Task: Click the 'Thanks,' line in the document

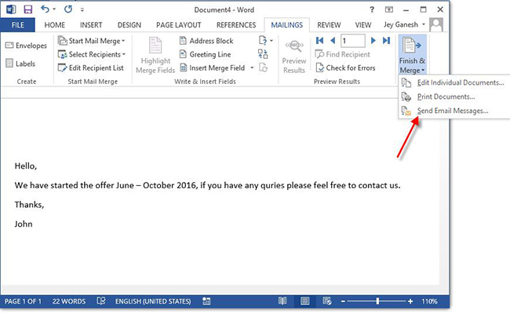Action: [x=29, y=205]
